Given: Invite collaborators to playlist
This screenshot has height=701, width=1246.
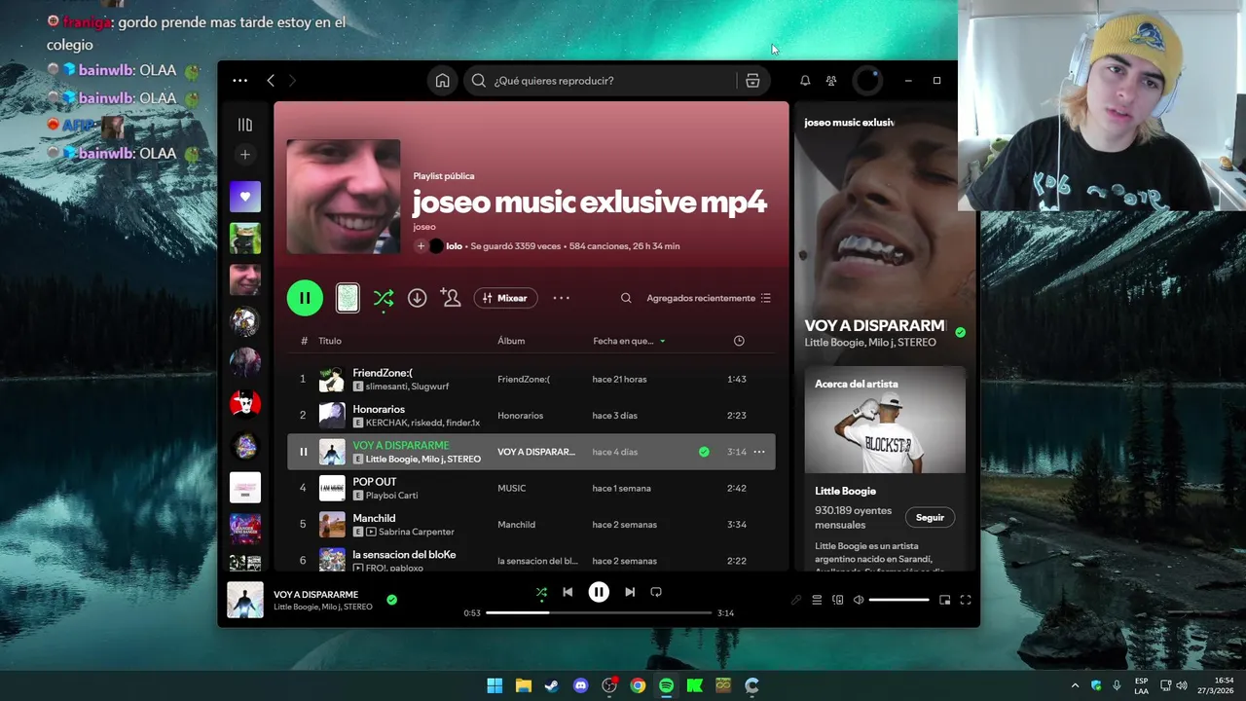Looking at the screenshot, I should [451, 298].
